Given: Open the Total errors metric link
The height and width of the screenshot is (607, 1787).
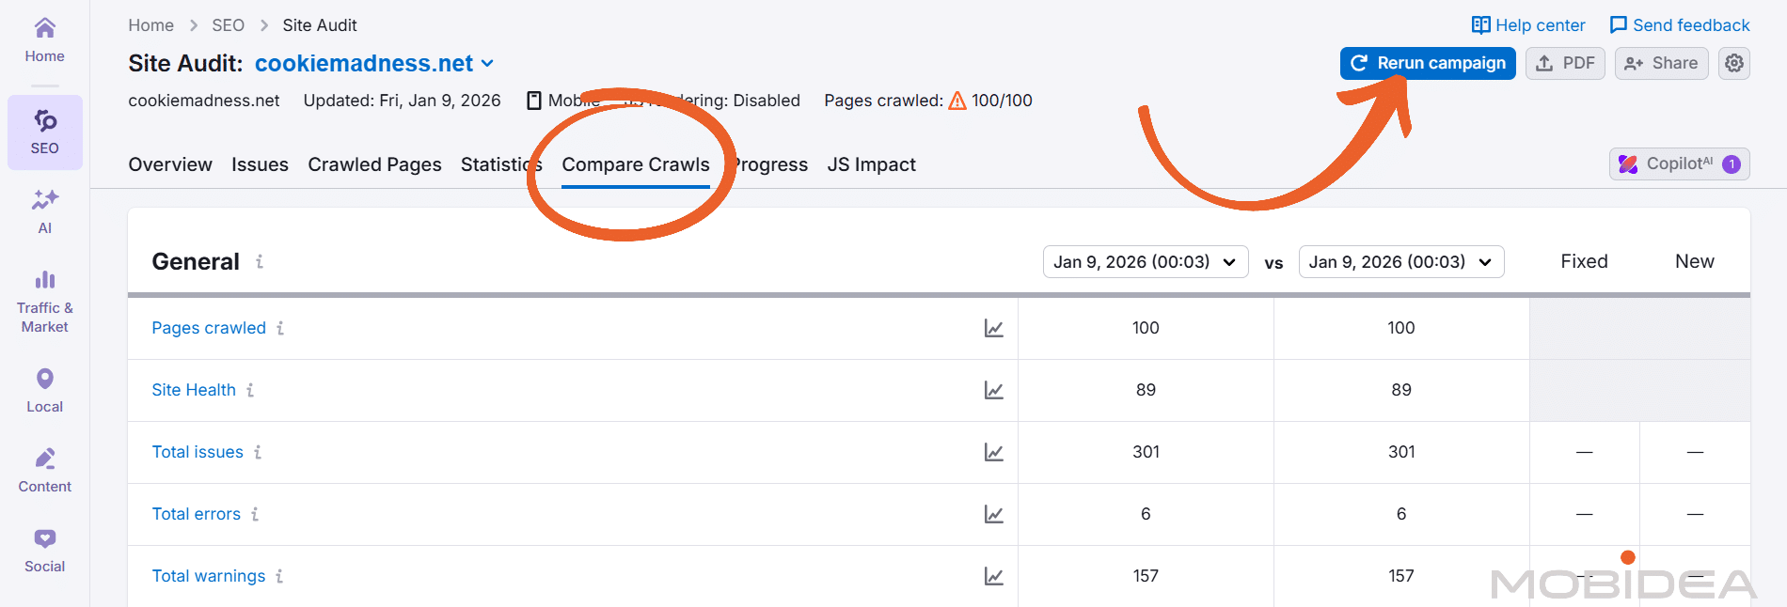Looking at the screenshot, I should click(197, 514).
